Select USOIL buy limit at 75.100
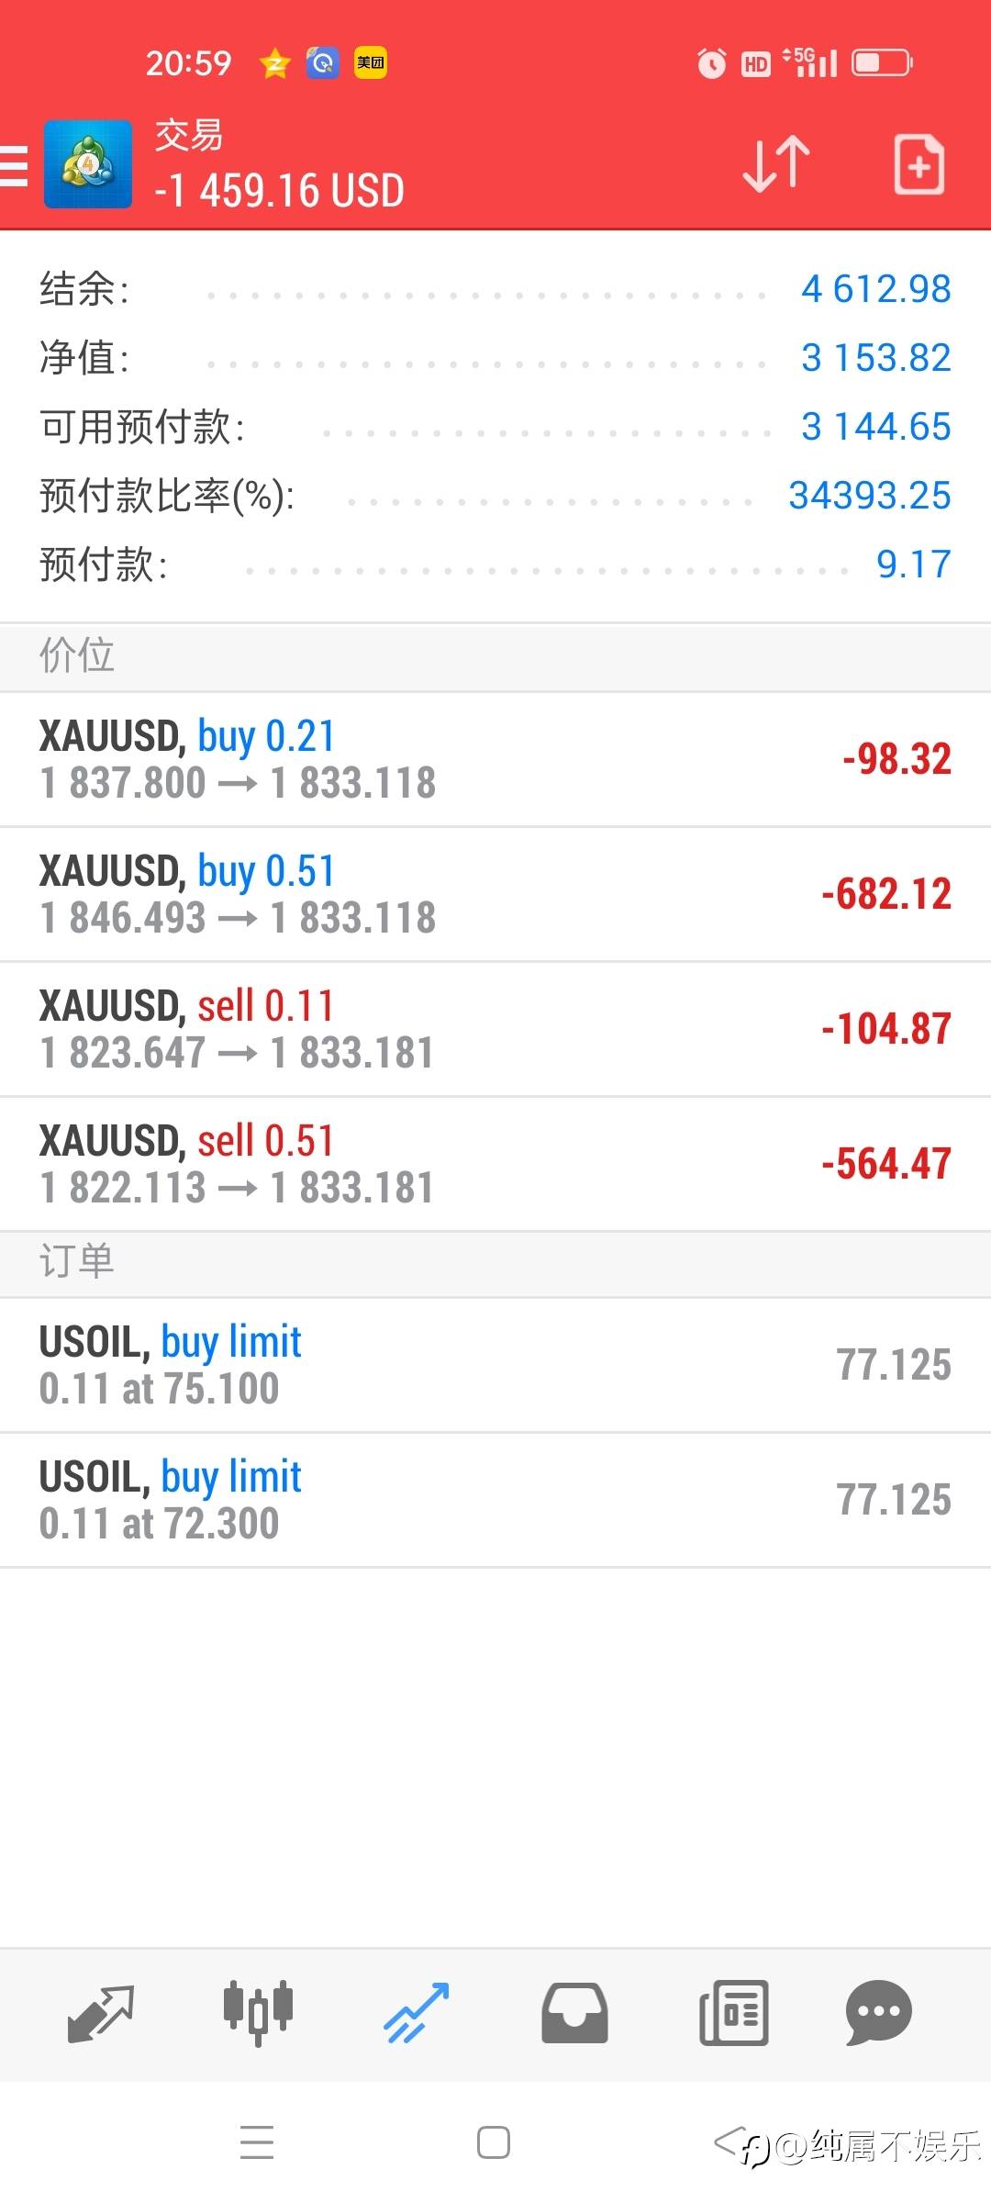Image resolution: width=991 pixels, height=2203 pixels. (495, 1365)
